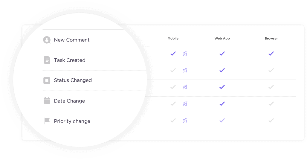This screenshot has height=160, width=307.
Task: Uncheck the Browser checkmark in the first row
Action: pyautogui.click(x=271, y=54)
